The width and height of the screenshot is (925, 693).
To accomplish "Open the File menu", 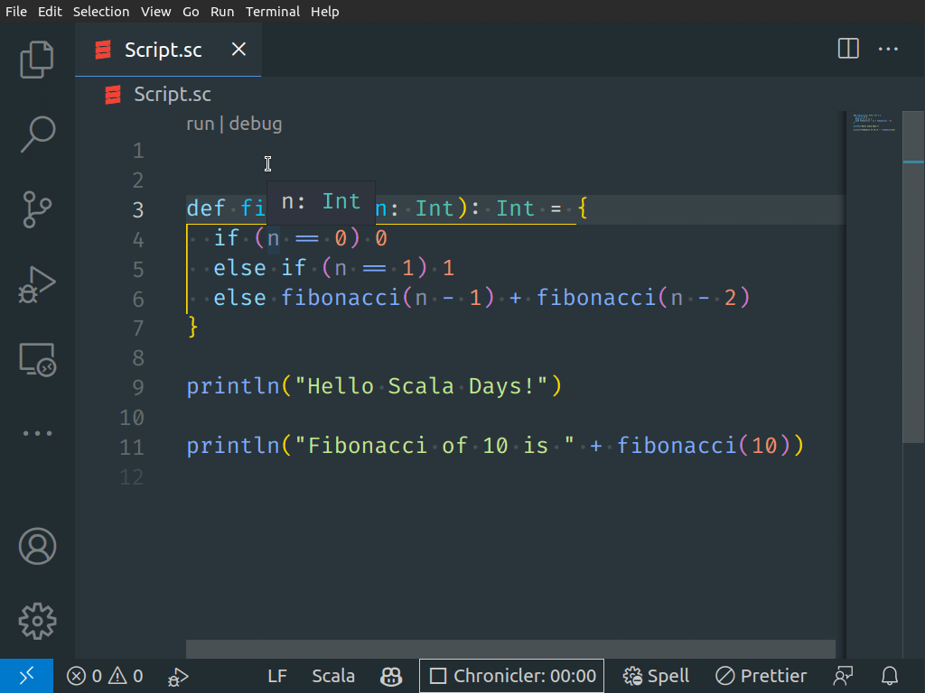I will [16, 11].
